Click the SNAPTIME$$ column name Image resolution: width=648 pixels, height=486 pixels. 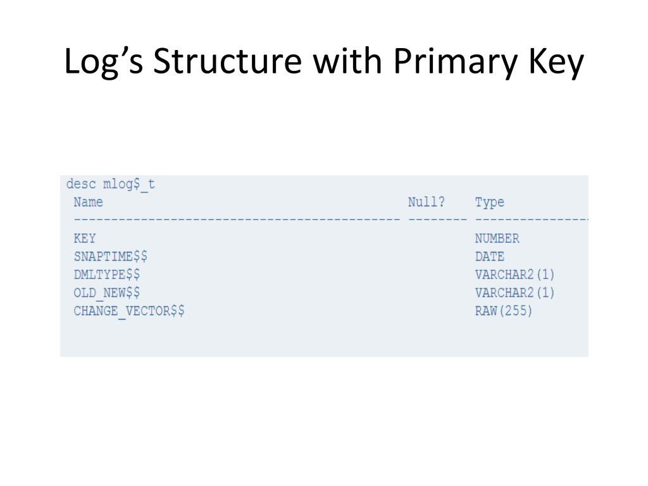click(111, 257)
